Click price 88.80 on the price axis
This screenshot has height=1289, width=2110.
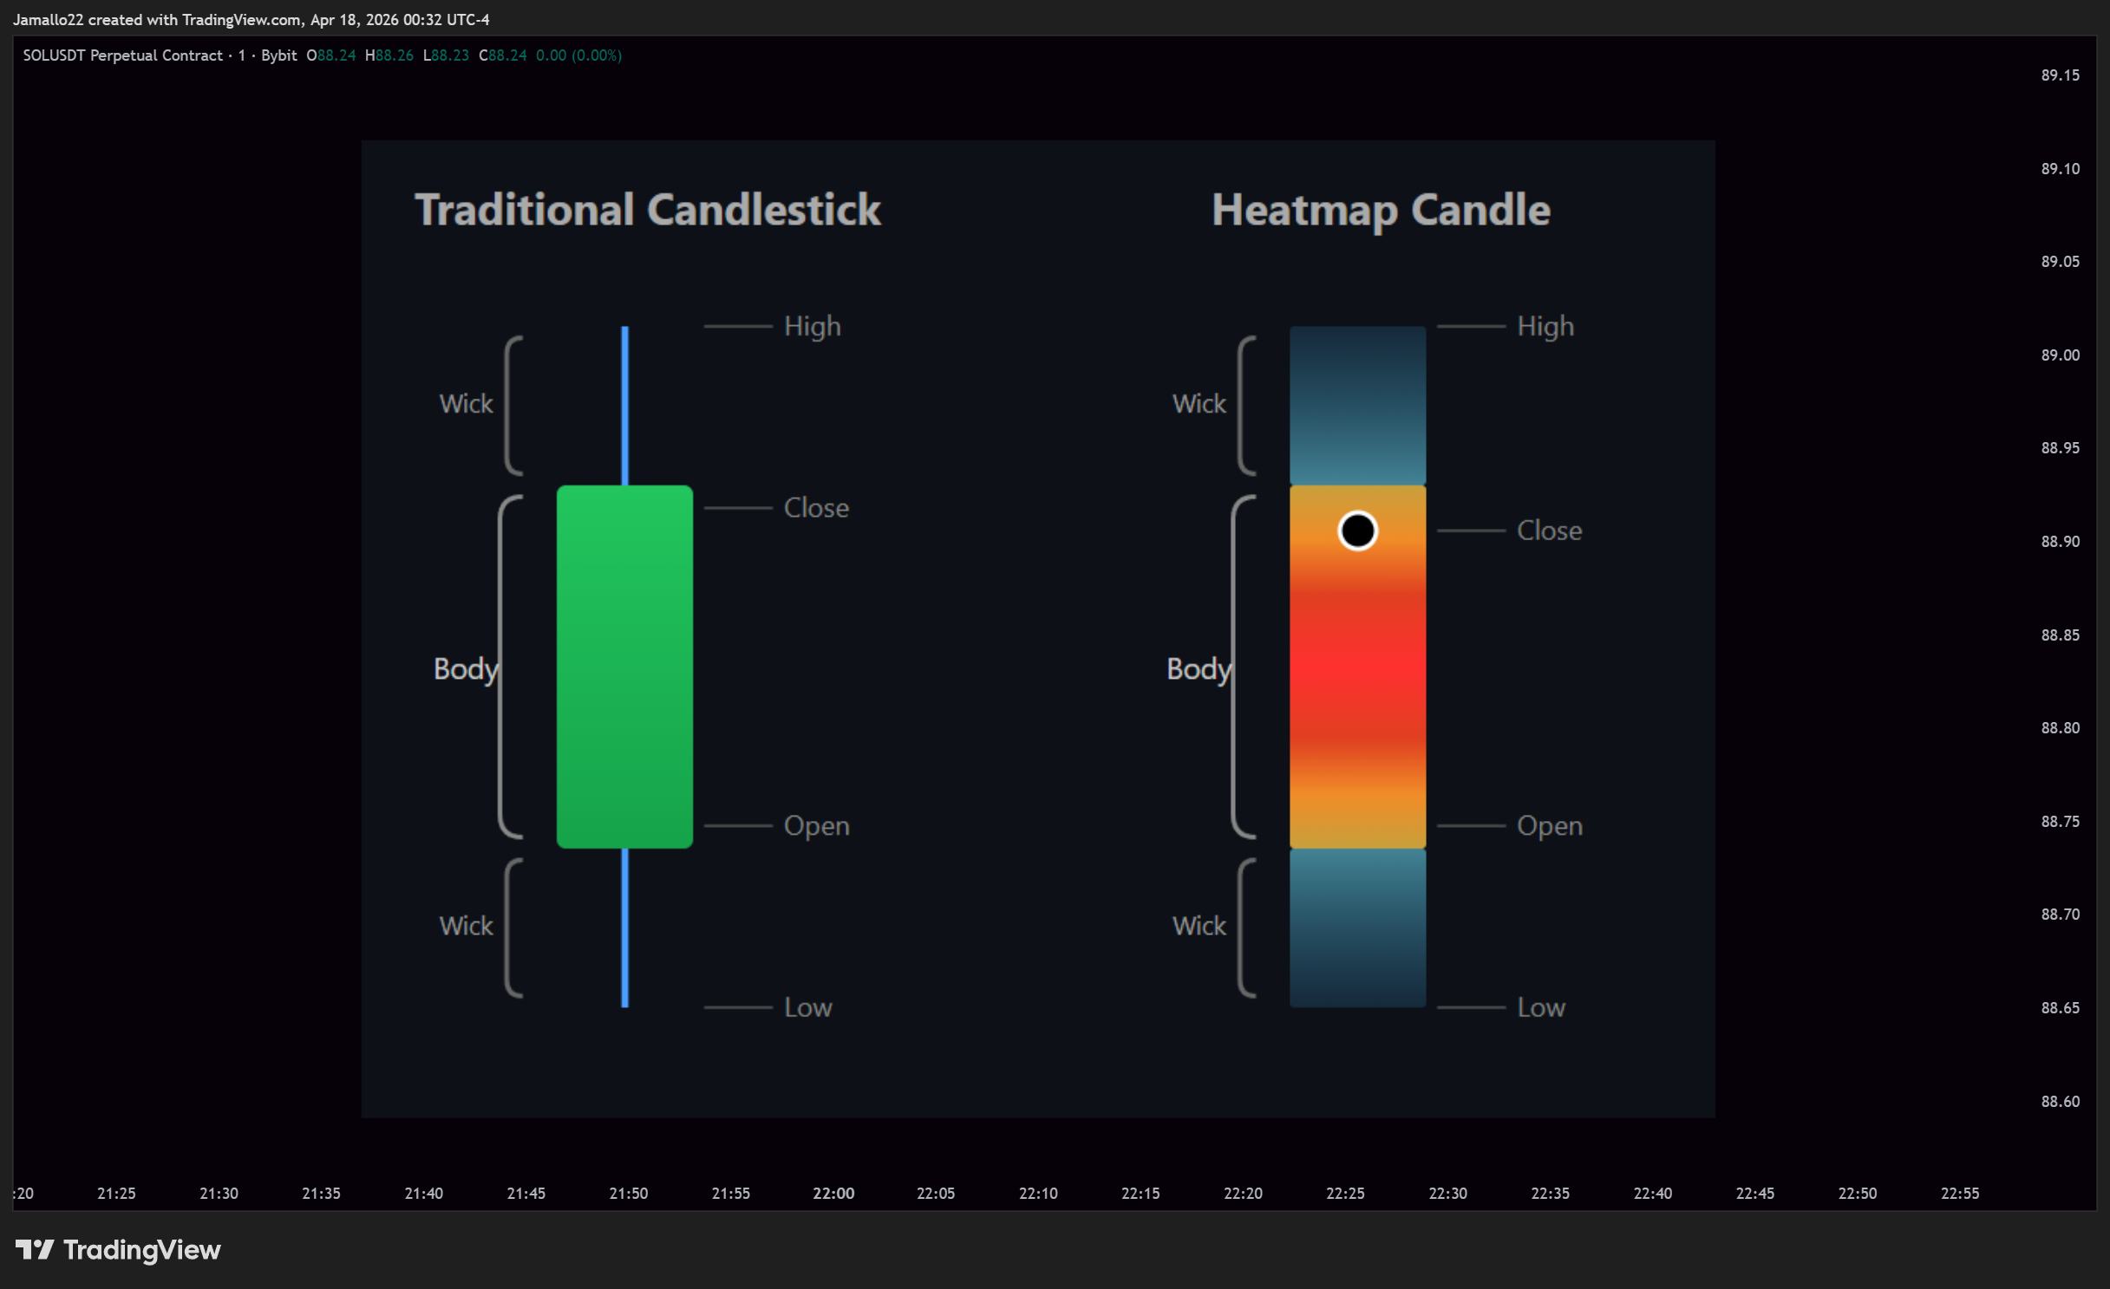click(2060, 728)
